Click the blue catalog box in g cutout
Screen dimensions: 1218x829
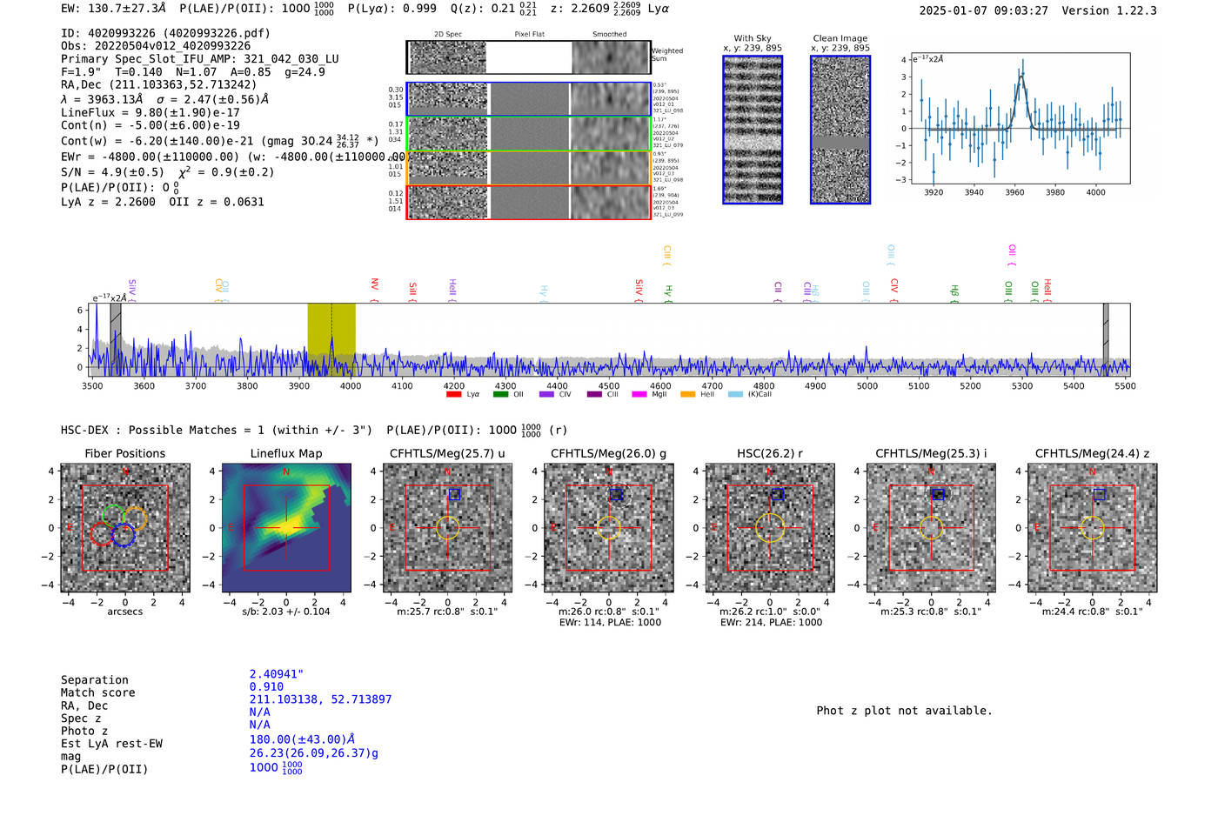[x=616, y=494]
